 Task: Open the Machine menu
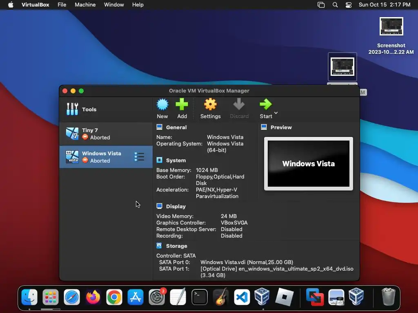tap(85, 5)
